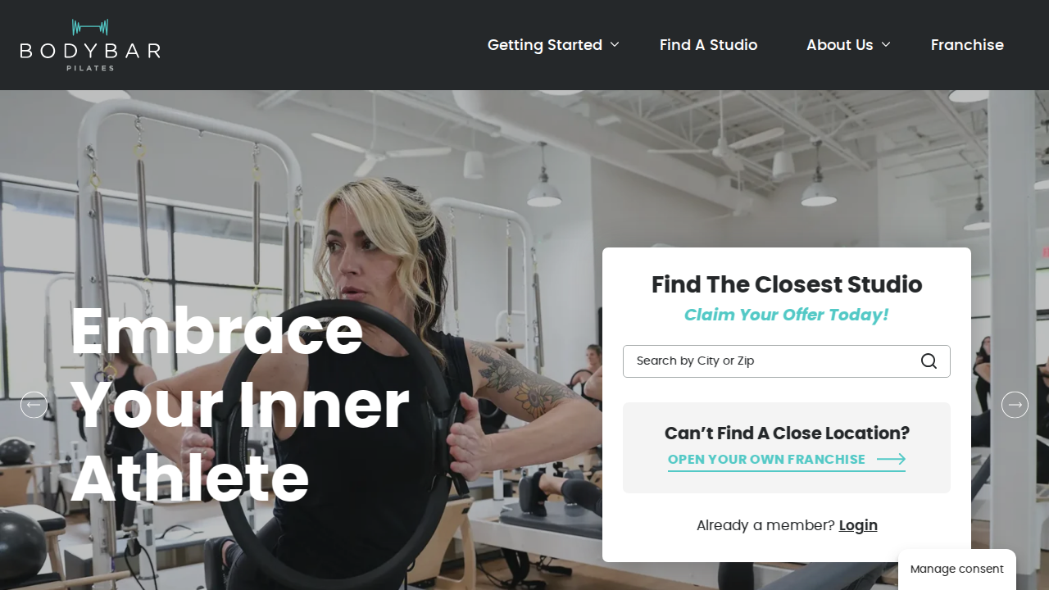The width and height of the screenshot is (1049, 590).
Task: Advance carousel with right arrow icon
Action: [1015, 404]
